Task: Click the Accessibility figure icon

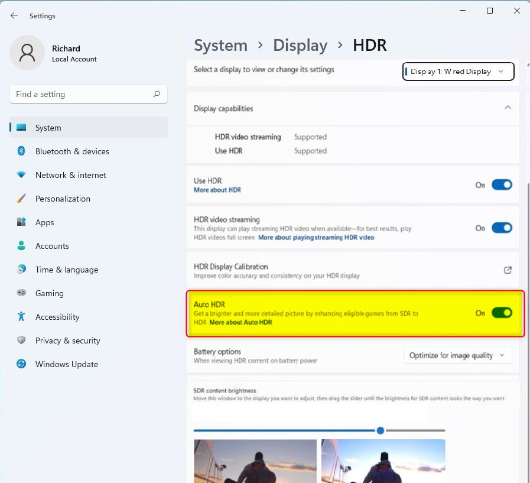Action: click(21, 316)
